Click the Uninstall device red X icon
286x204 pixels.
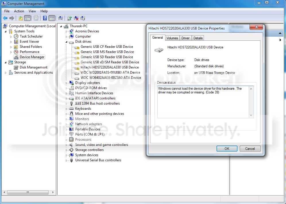(76, 18)
